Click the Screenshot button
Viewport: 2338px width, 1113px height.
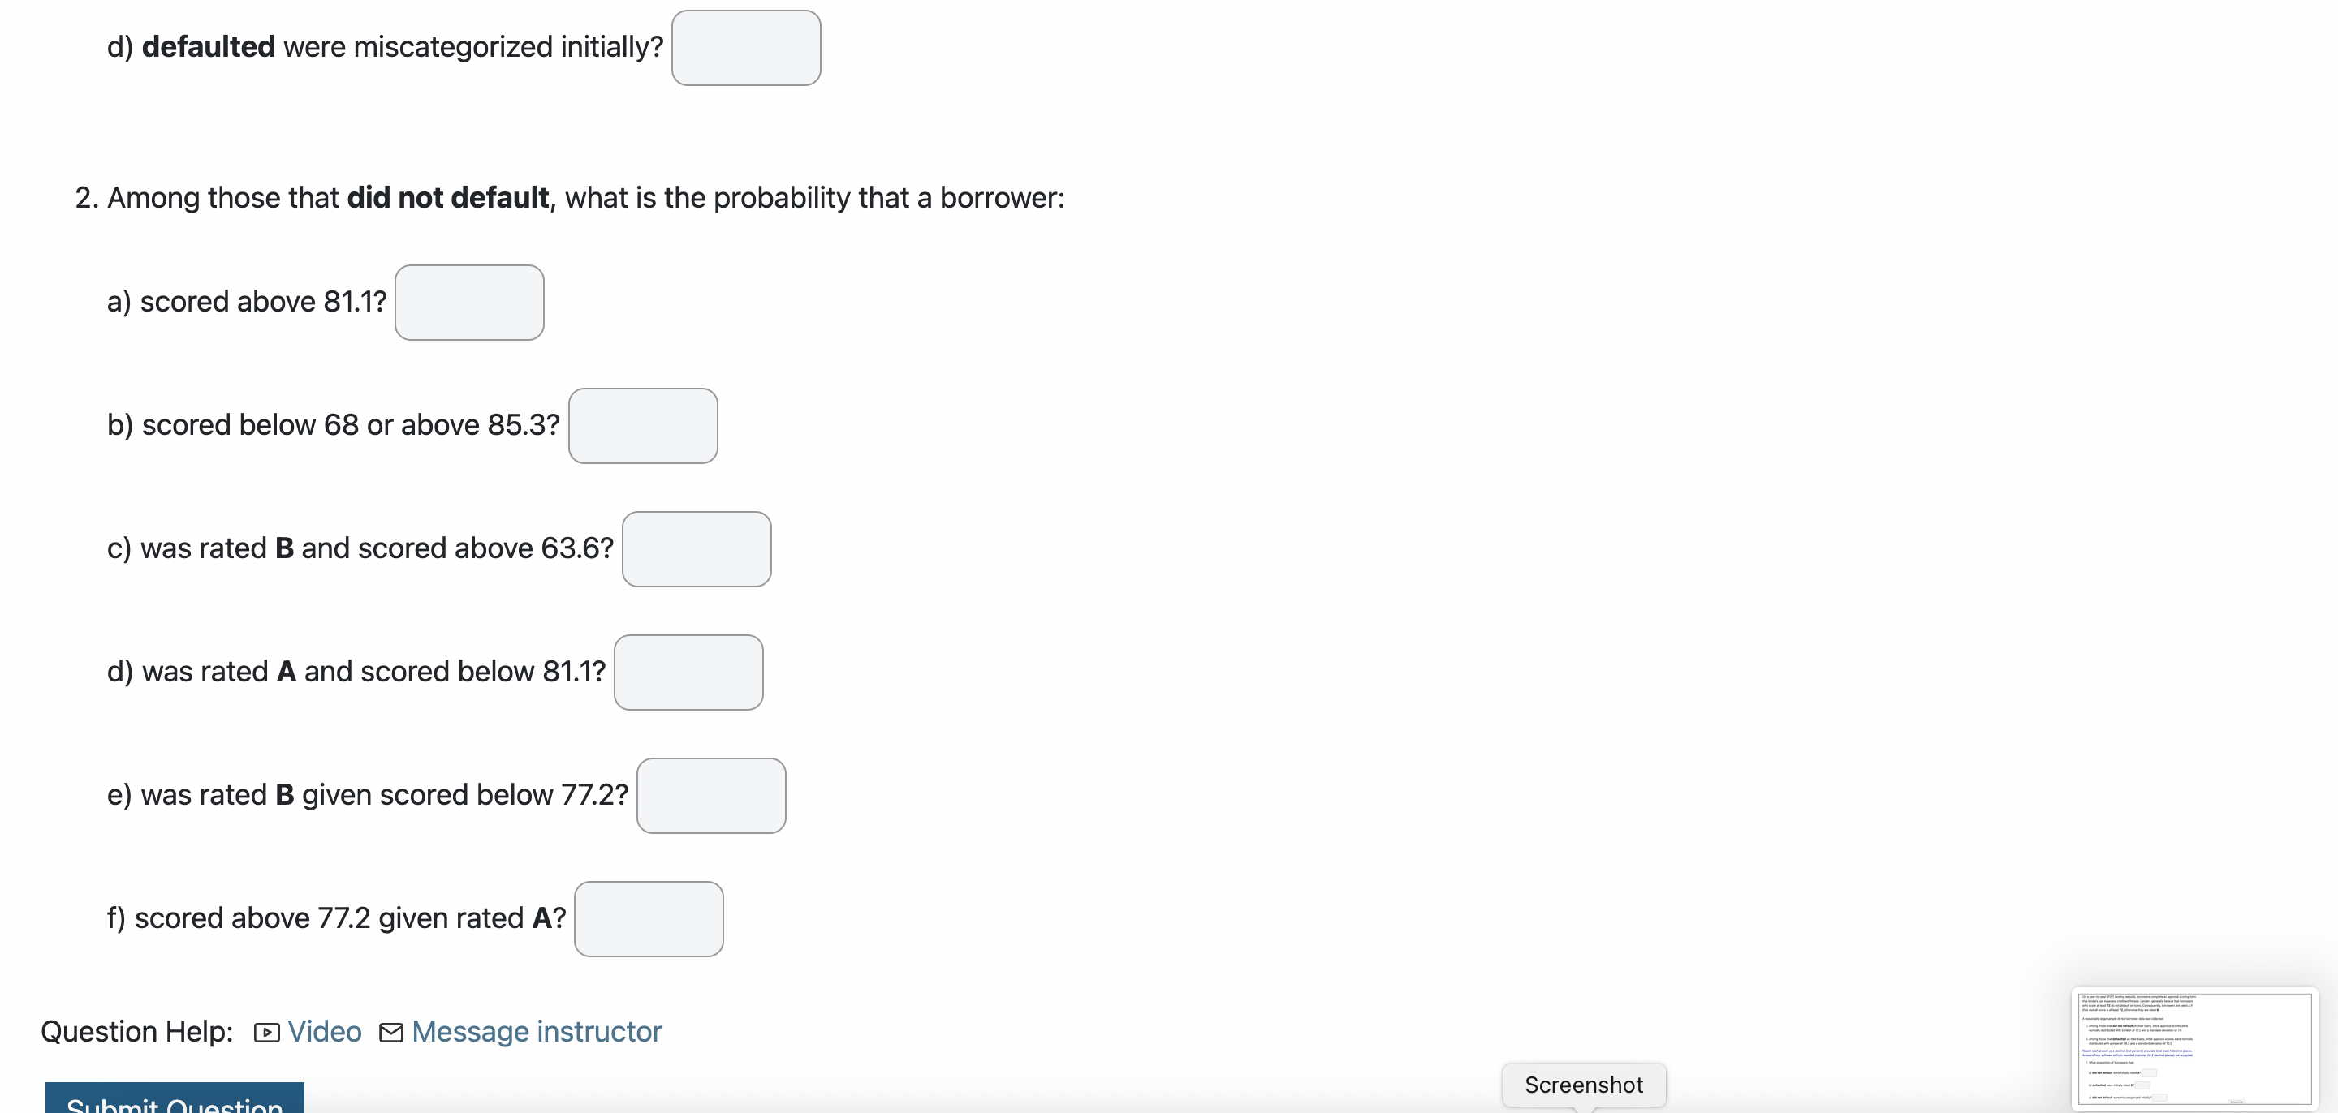pyautogui.click(x=1584, y=1084)
